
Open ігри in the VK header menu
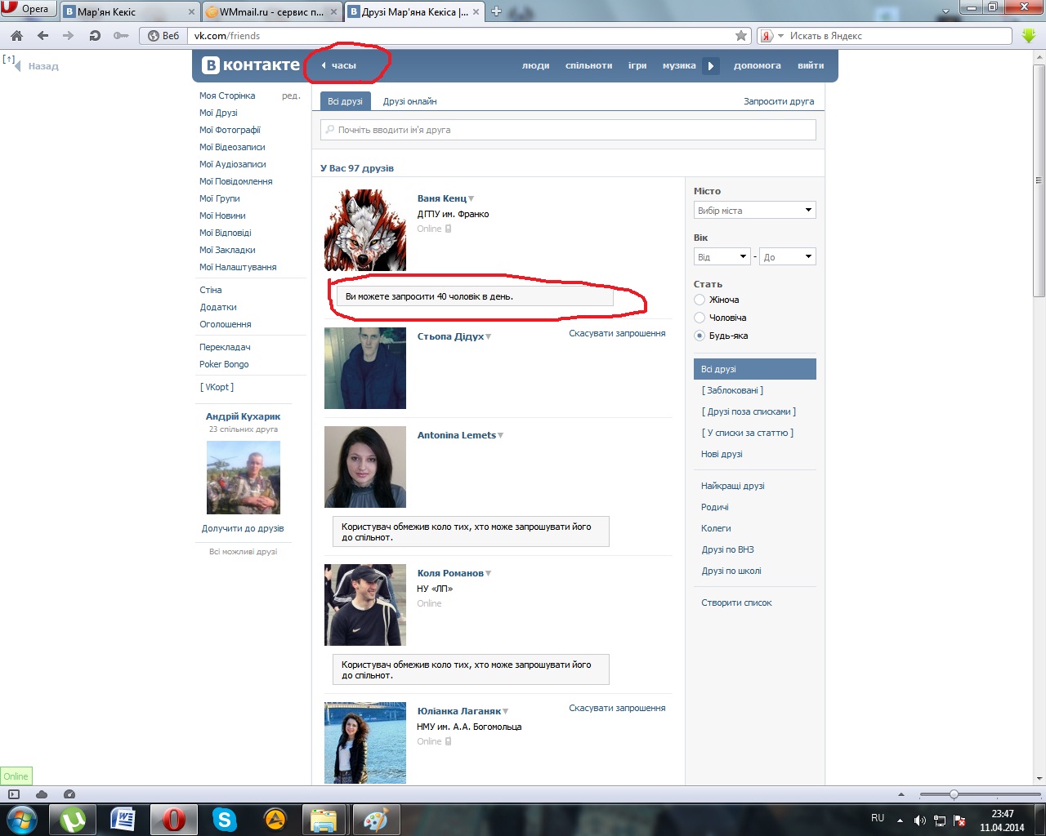point(637,65)
